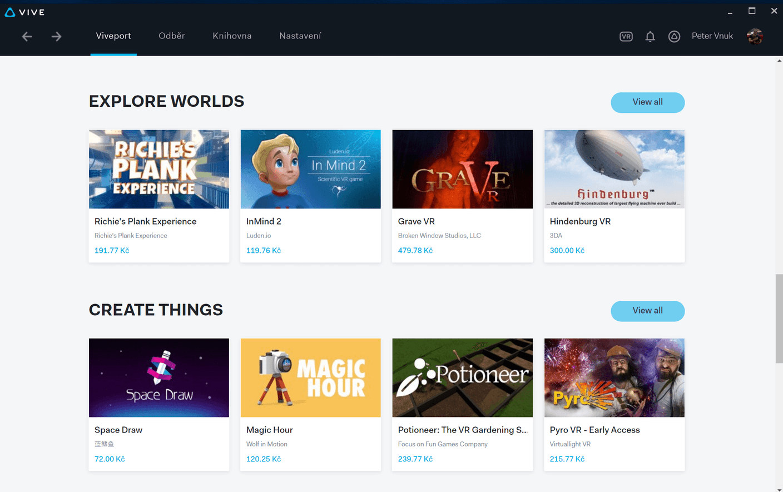
Task: Click the 300.00 Kč price
Action: [x=567, y=251]
